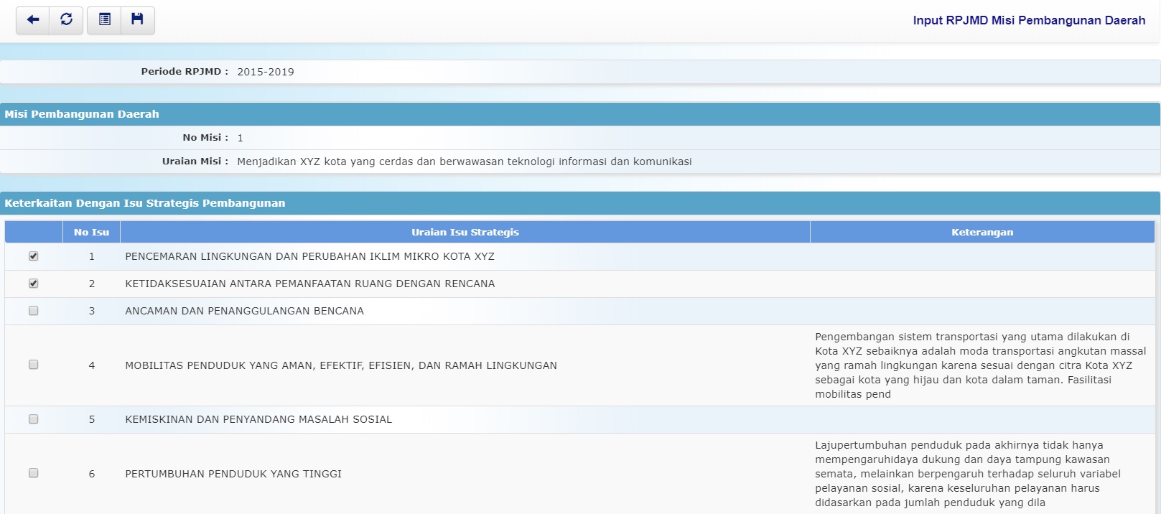
Task: Check the Pertumbuhan Penduduk Yang Tinggi box
Action: click(x=34, y=473)
